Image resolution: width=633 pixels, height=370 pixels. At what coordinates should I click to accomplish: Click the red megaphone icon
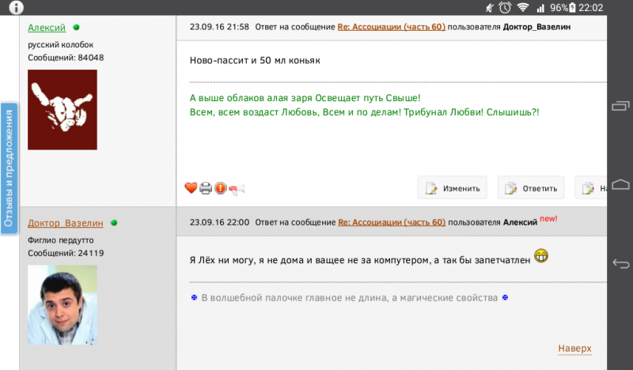tap(237, 189)
